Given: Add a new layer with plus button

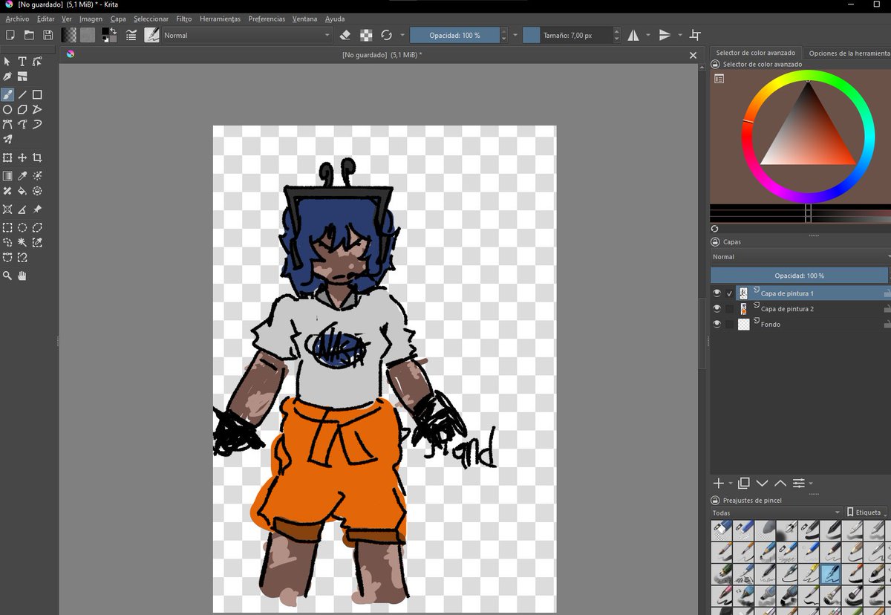Looking at the screenshot, I should pos(718,484).
